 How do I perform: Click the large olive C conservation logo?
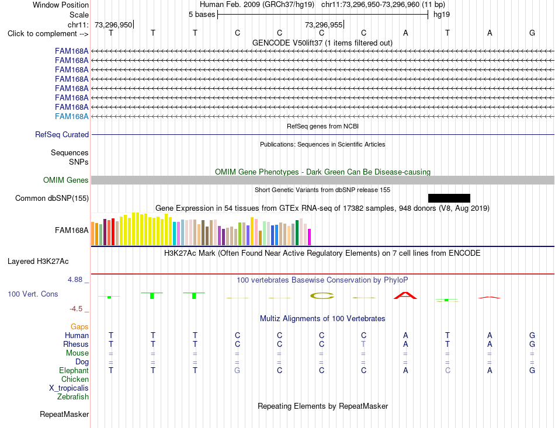322,296
